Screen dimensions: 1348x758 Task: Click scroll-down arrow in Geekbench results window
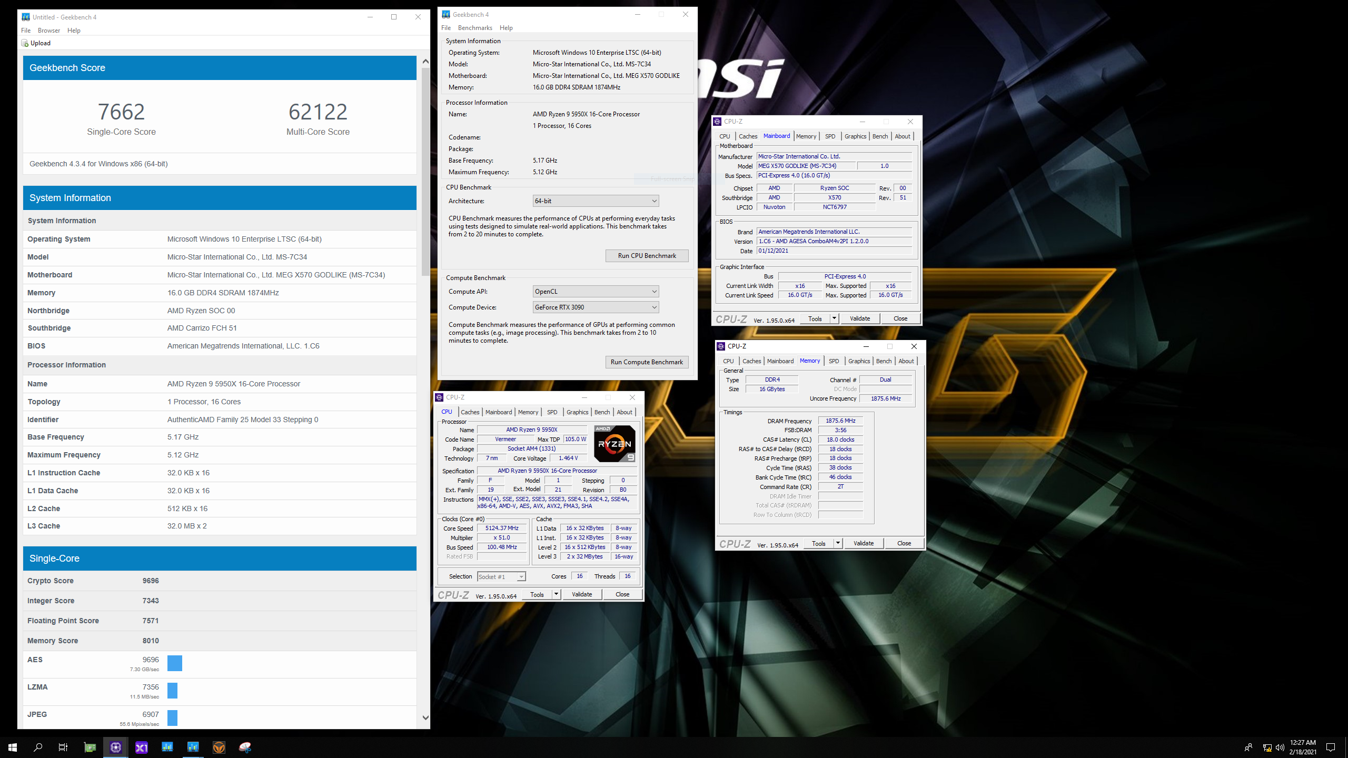click(425, 717)
